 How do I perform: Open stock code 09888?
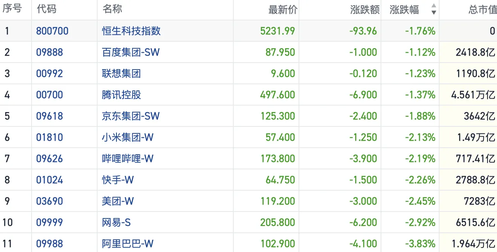pyautogui.click(x=50, y=52)
